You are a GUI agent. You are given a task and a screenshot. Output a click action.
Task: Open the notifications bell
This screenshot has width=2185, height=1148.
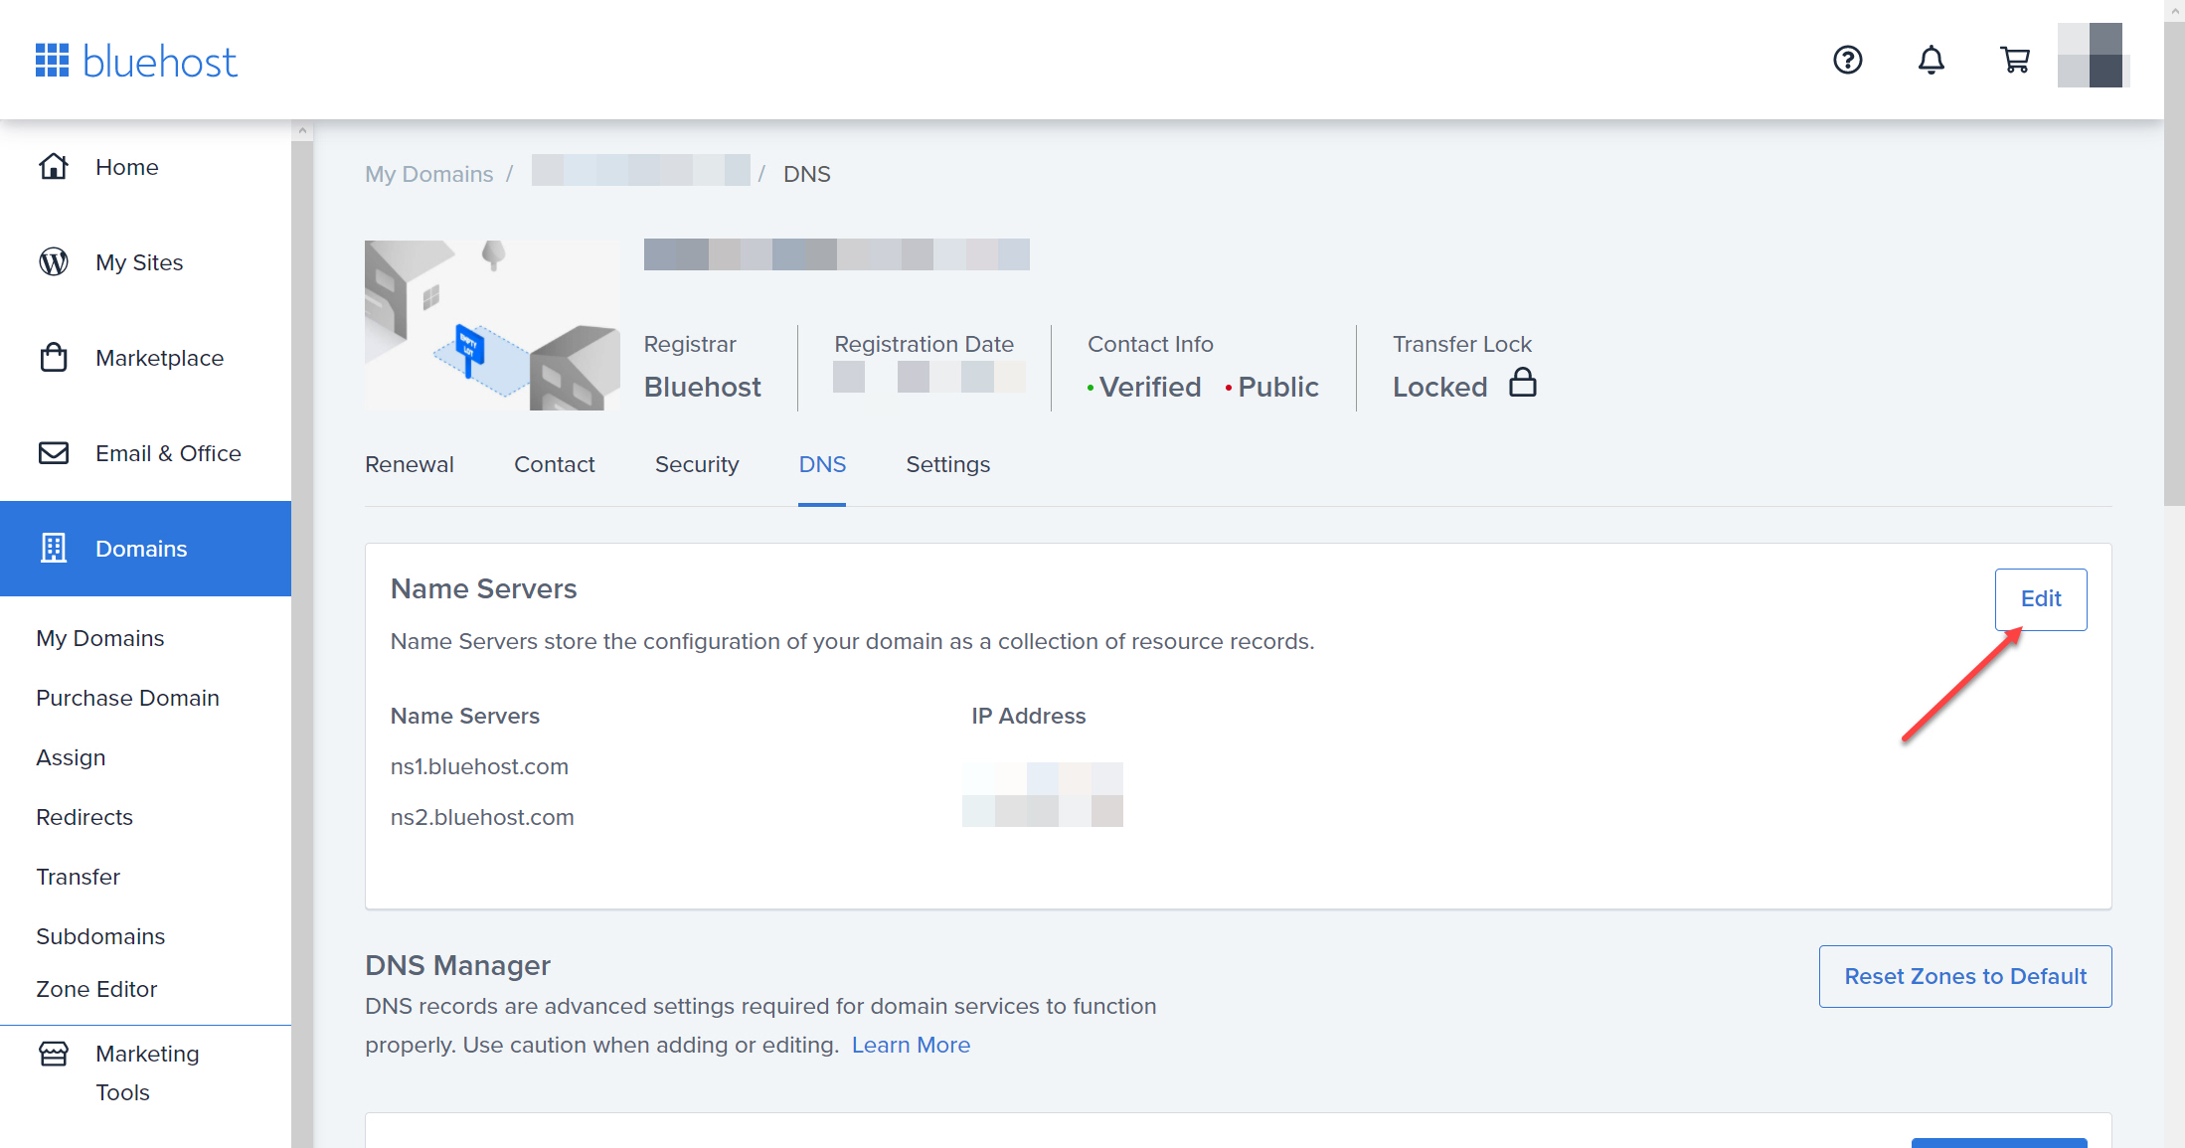1931,61
